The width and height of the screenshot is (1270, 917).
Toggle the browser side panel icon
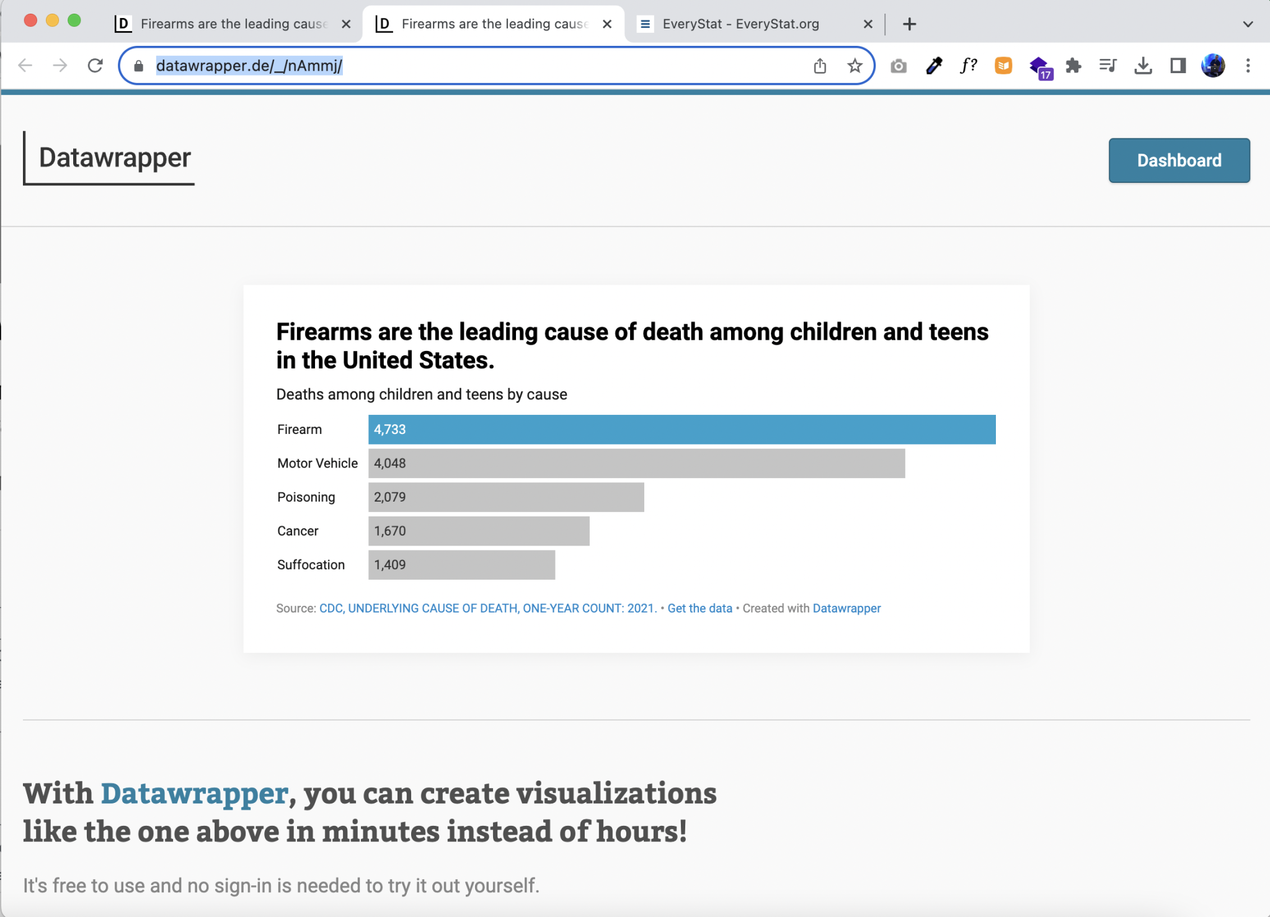[x=1178, y=66]
